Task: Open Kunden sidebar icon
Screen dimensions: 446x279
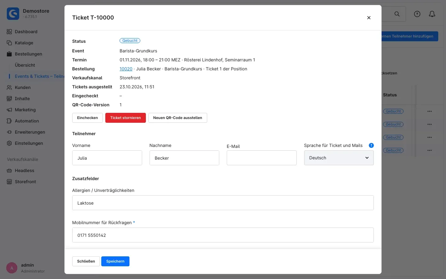Action: point(9,87)
